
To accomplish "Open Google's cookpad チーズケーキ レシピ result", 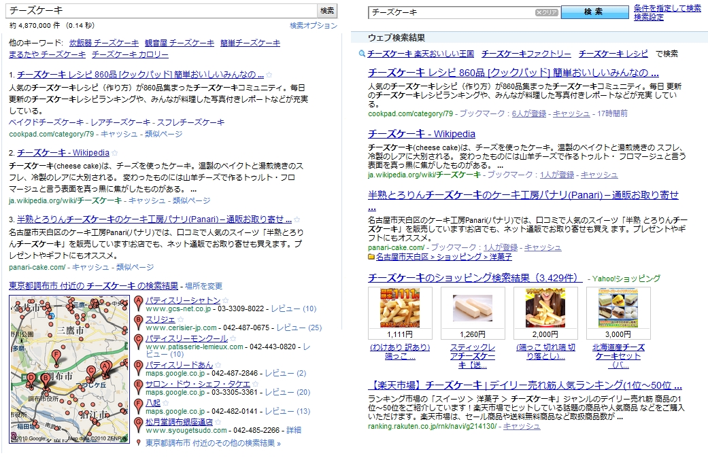I will (140, 75).
